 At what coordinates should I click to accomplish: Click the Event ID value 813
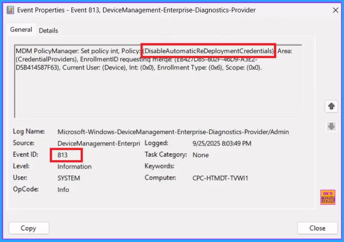(x=63, y=155)
